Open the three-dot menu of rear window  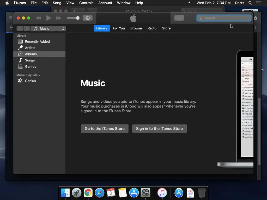pos(256,28)
